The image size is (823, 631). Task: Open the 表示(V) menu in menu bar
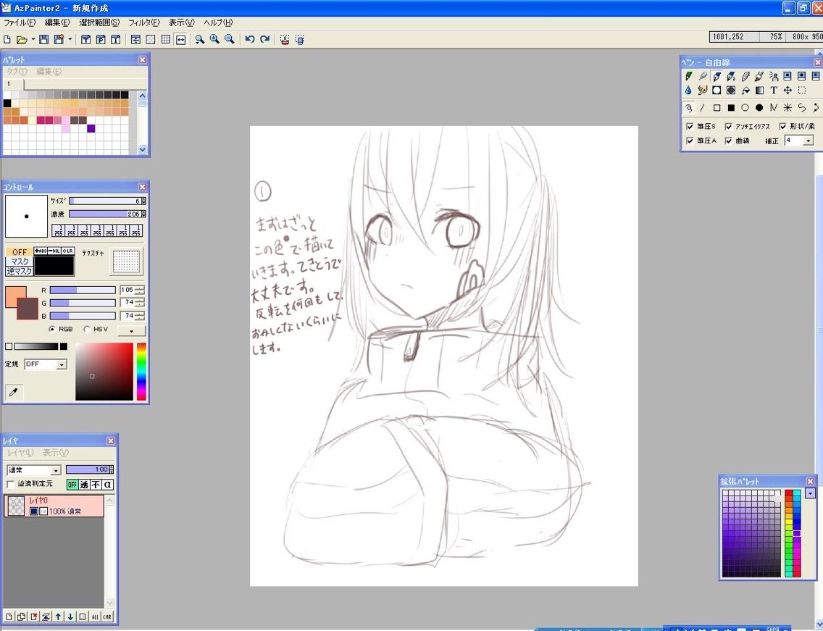pos(182,22)
